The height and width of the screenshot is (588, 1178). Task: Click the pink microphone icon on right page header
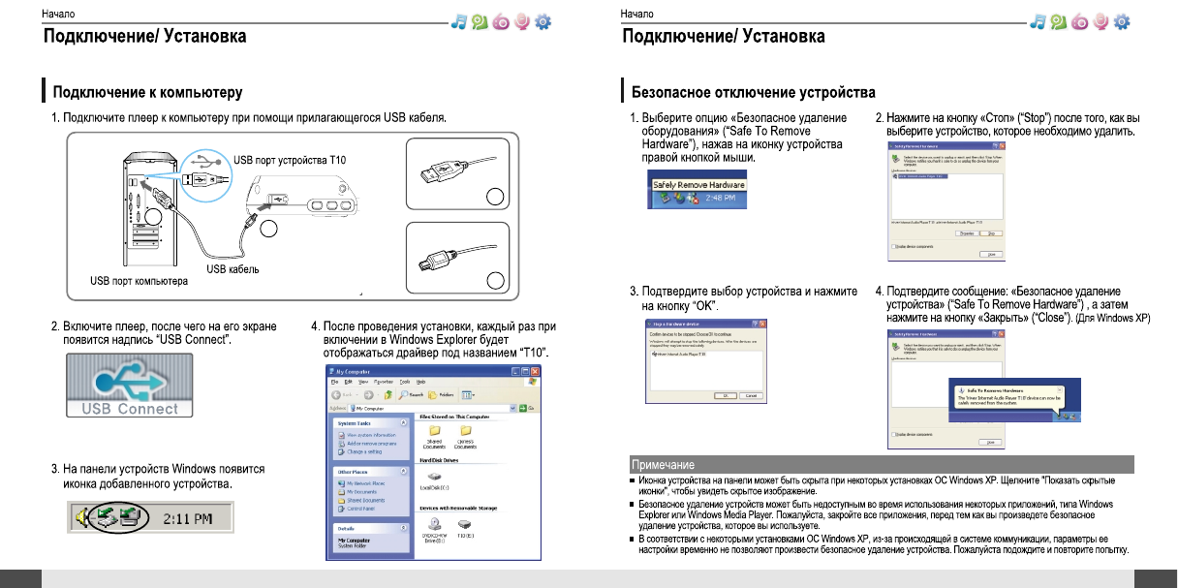point(1102,21)
